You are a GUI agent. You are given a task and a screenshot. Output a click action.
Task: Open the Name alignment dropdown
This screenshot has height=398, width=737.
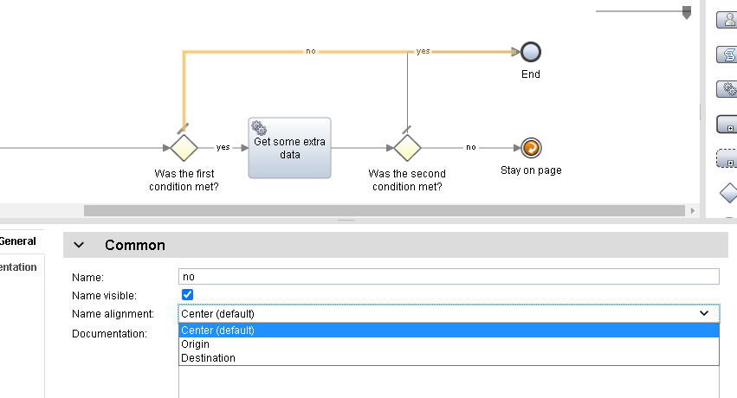coord(449,313)
